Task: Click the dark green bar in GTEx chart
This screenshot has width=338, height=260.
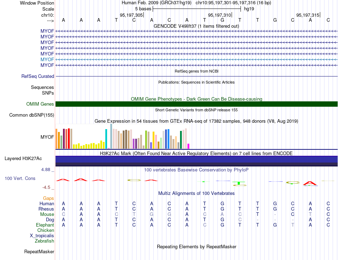Action: tap(181, 139)
